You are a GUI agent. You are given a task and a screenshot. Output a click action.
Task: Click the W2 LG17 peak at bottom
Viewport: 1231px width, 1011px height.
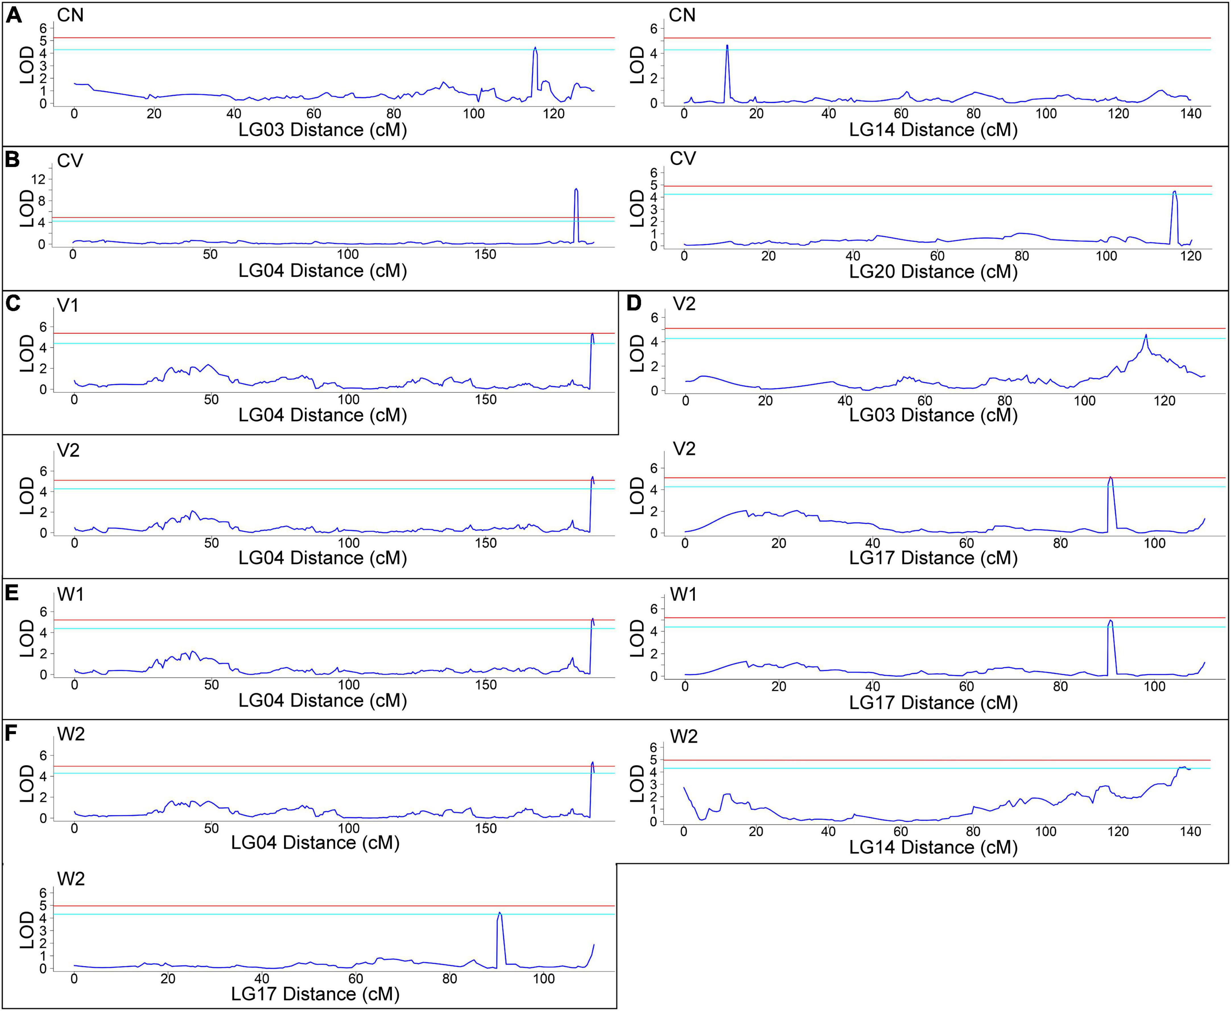[x=499, y=914]
